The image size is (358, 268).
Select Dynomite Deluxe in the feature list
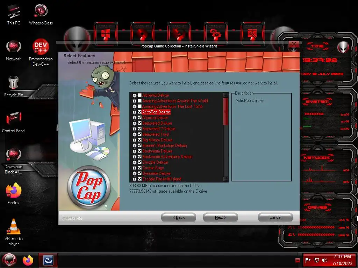tap(156, 173)
